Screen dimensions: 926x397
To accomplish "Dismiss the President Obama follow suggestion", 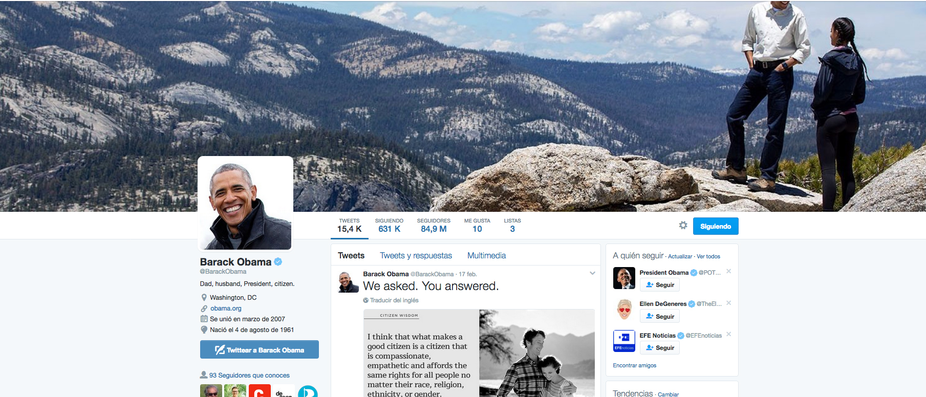I will 728,272.
